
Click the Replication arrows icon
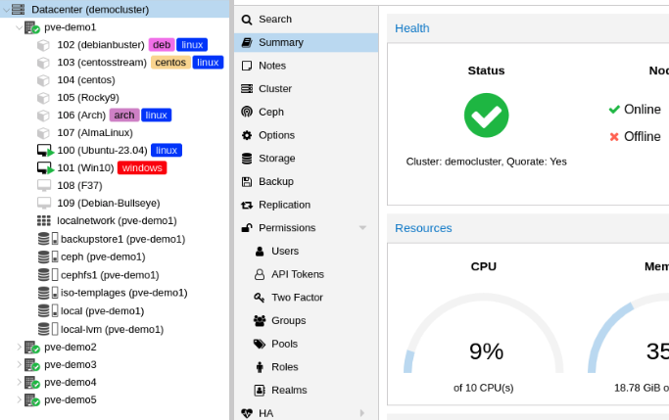[x=247, y=205]
